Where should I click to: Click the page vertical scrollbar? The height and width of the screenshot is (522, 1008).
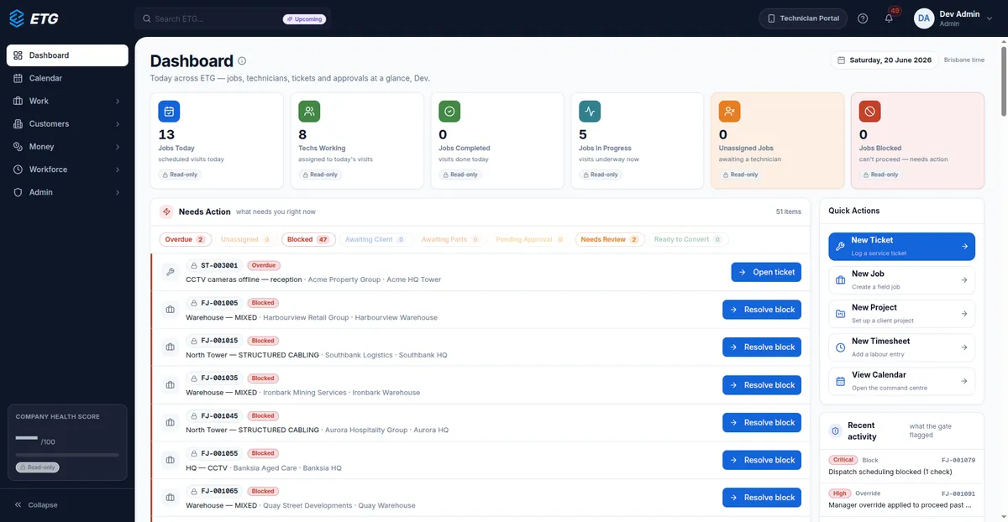(1004, 80)
